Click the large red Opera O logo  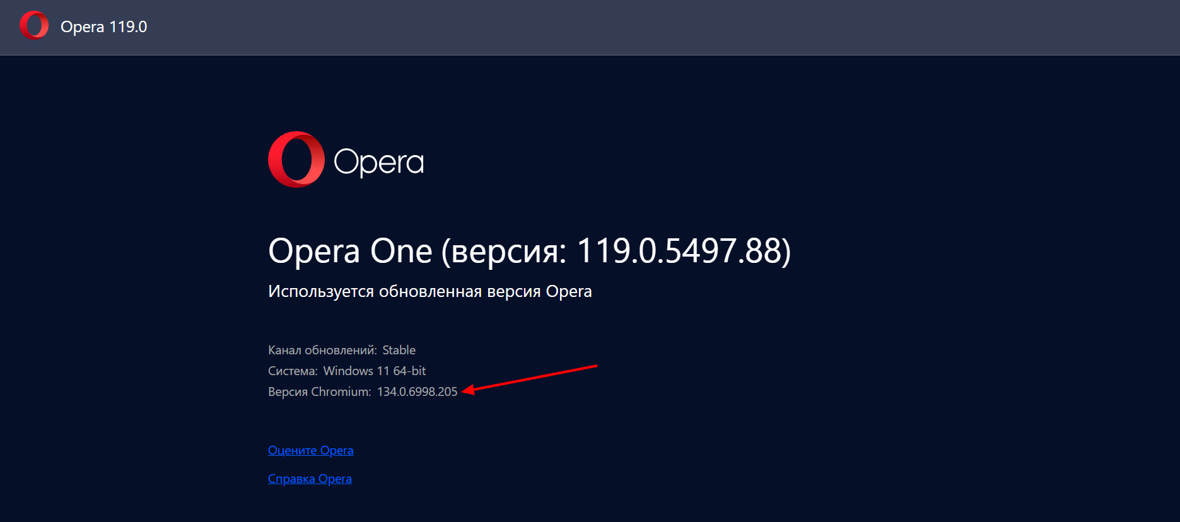(296, 159)
